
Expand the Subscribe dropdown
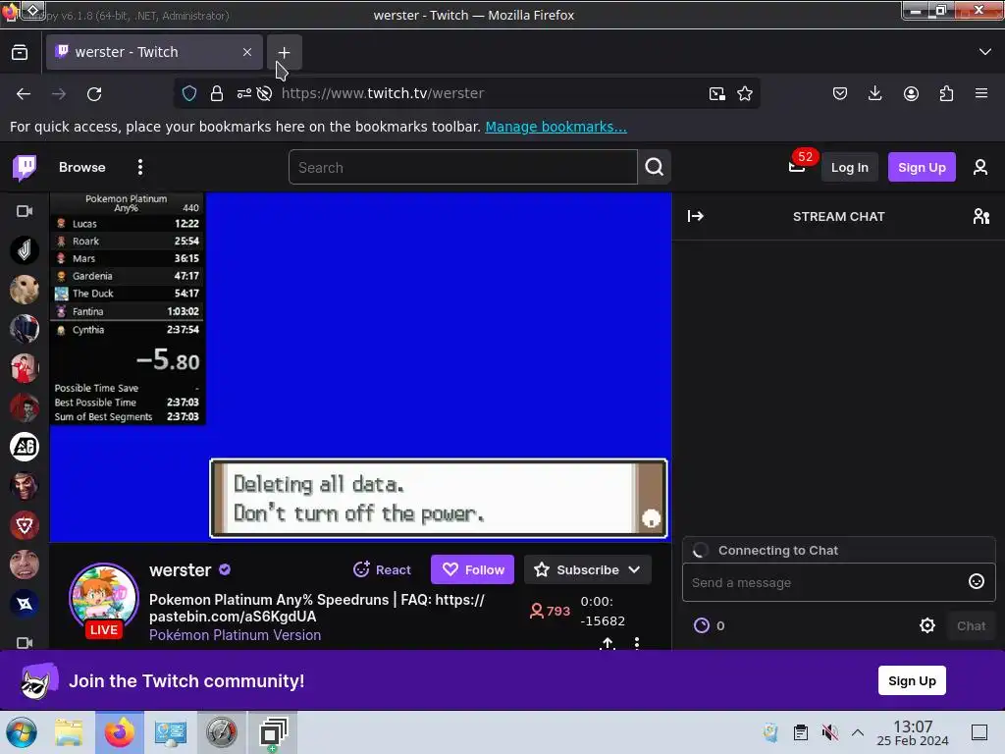[x=588, y=569]
